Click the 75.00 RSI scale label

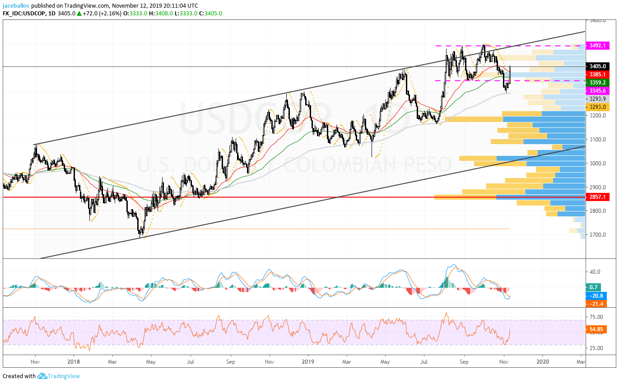pos(596,317)
